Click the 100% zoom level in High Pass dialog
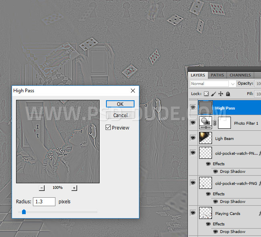Image resolution: width=261 pixels, height=237 pixels. pyautogui.click(x=57, y=188)
